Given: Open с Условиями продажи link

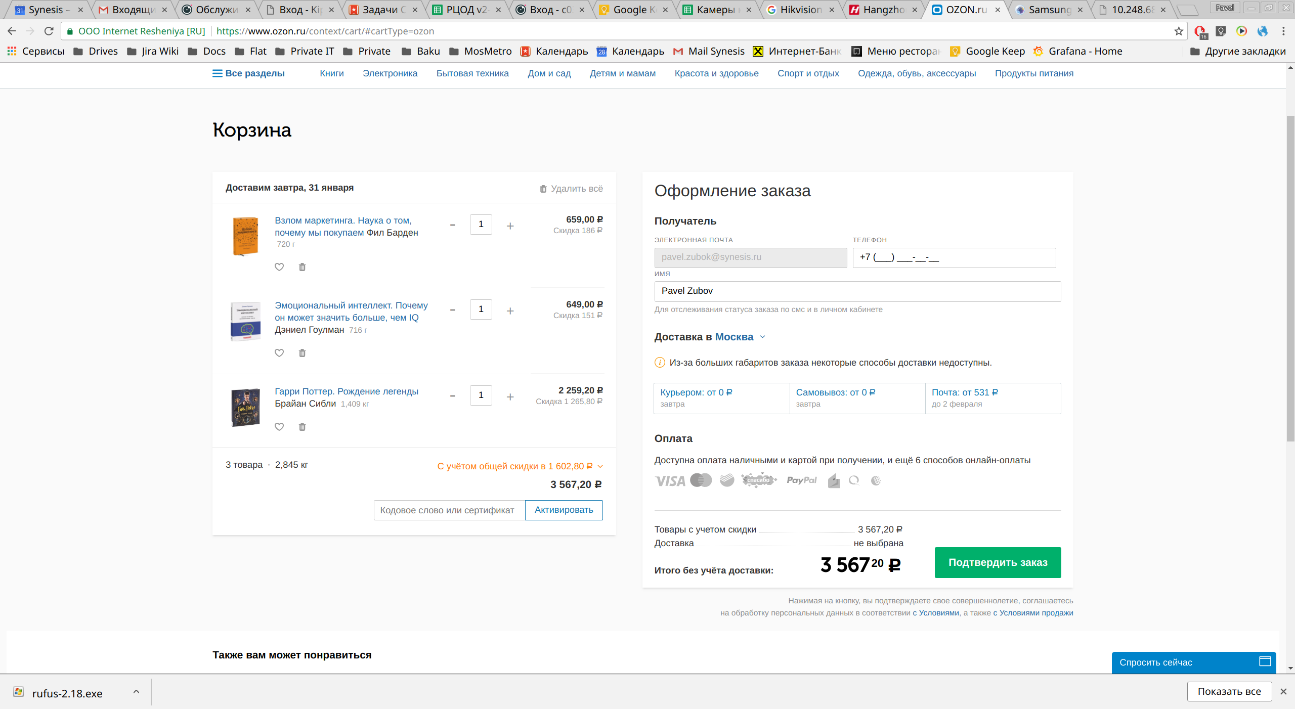Looking at the screenshot, I should 1033,613.
